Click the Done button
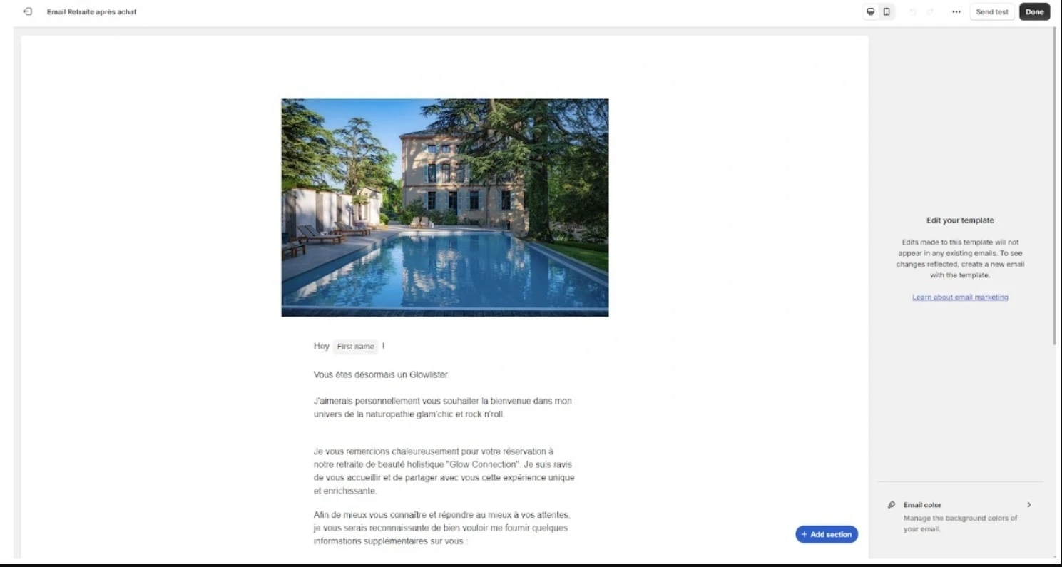1062x567 pixels. pos(1034,12)
